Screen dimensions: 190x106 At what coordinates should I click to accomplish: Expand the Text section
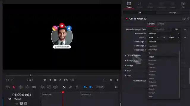pos(128,76)
